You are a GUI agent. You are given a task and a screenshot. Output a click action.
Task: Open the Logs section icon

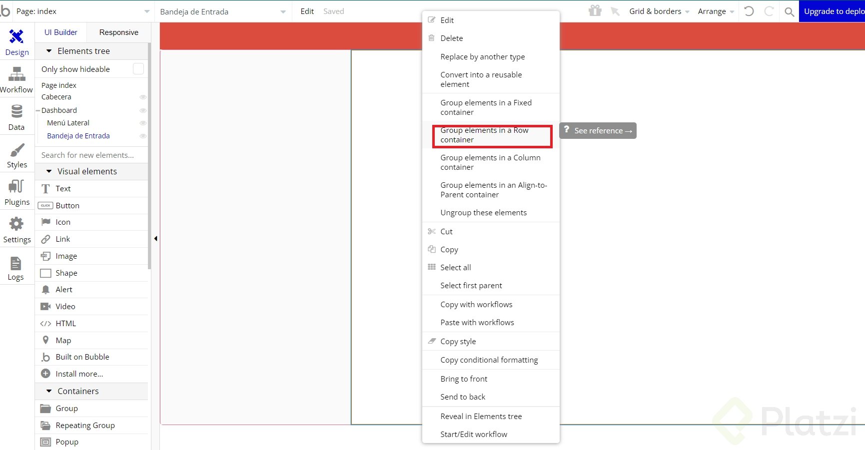pos(16,263)
